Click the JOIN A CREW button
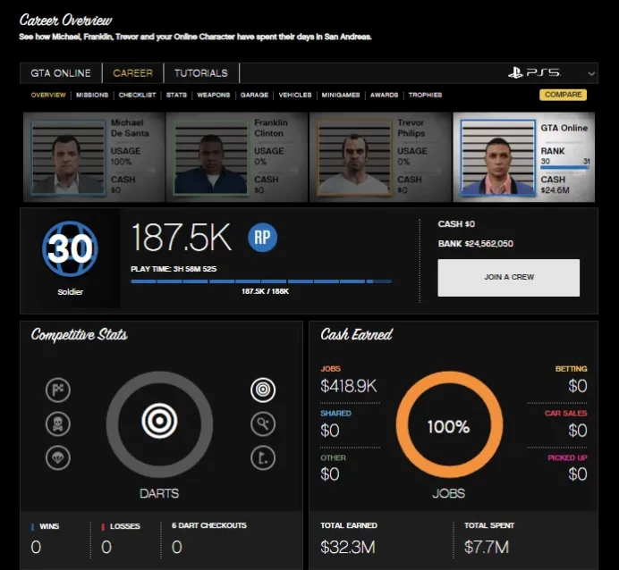This screenshot has height=570, width=619. (x=508, y=278)
